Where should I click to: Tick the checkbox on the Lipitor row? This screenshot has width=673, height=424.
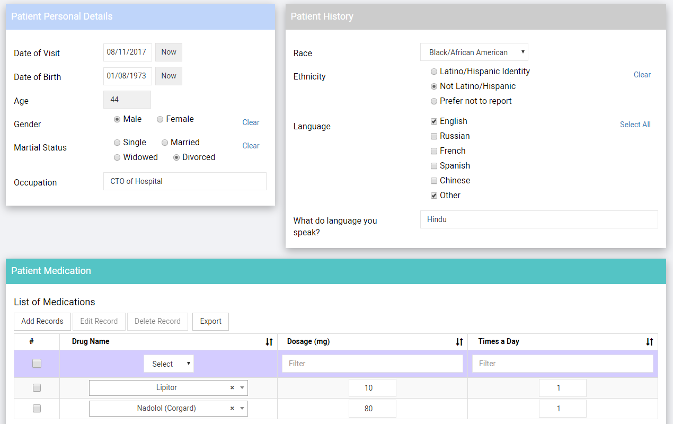pyautogui.click(x=36, y=387)
